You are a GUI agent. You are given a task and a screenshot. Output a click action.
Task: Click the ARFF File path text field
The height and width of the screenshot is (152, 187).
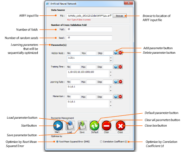tap(89, 16)
